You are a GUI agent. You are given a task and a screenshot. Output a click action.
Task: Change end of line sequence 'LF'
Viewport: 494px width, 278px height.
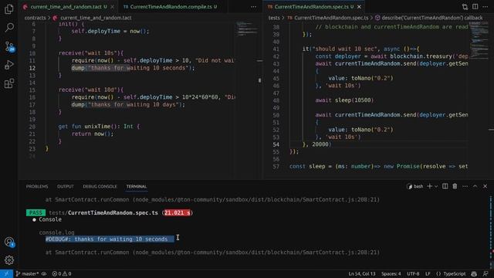click(x=428, y=274)
